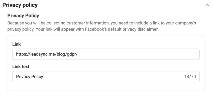
Task: Click the 14/70 character counter
Action: tap(190, 77)
